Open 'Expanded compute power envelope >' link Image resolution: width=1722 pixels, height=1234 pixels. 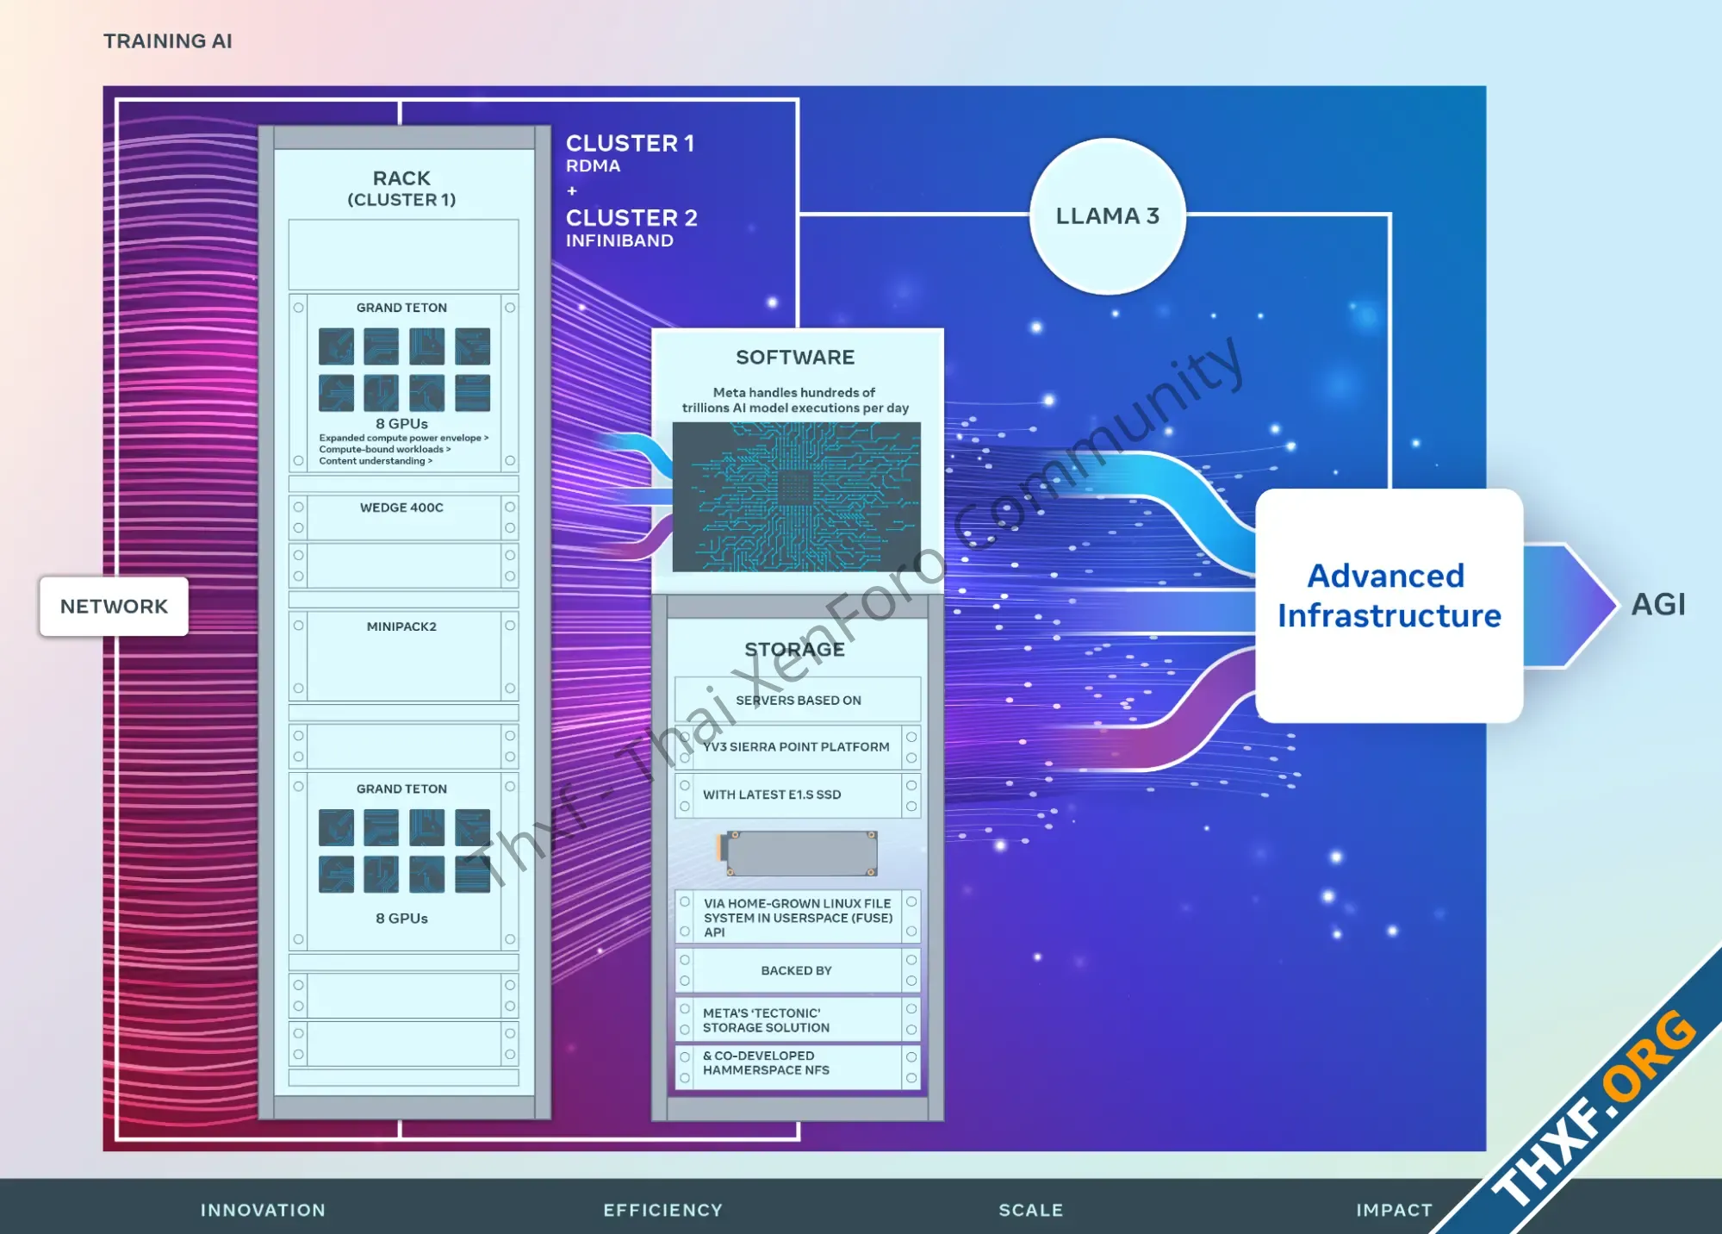[x=403, y=438]
